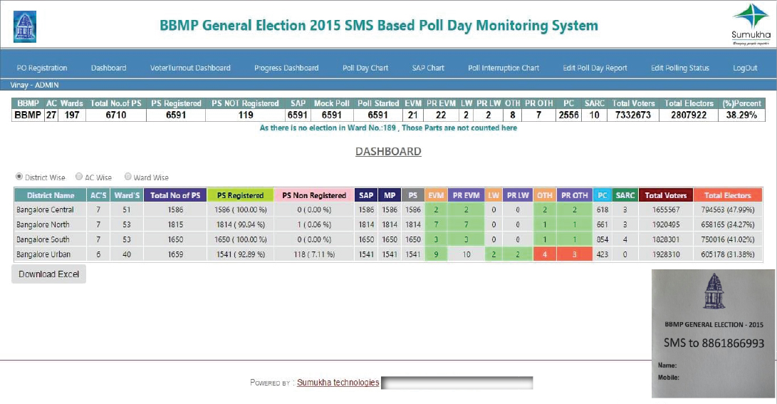Click the Download Excel button
The height and width of the screenshot is (404, 777).
tap(48, 274)
